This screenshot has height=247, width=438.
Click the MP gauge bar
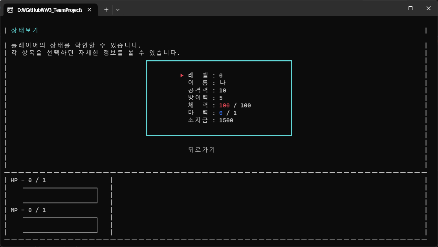(60, 225)
